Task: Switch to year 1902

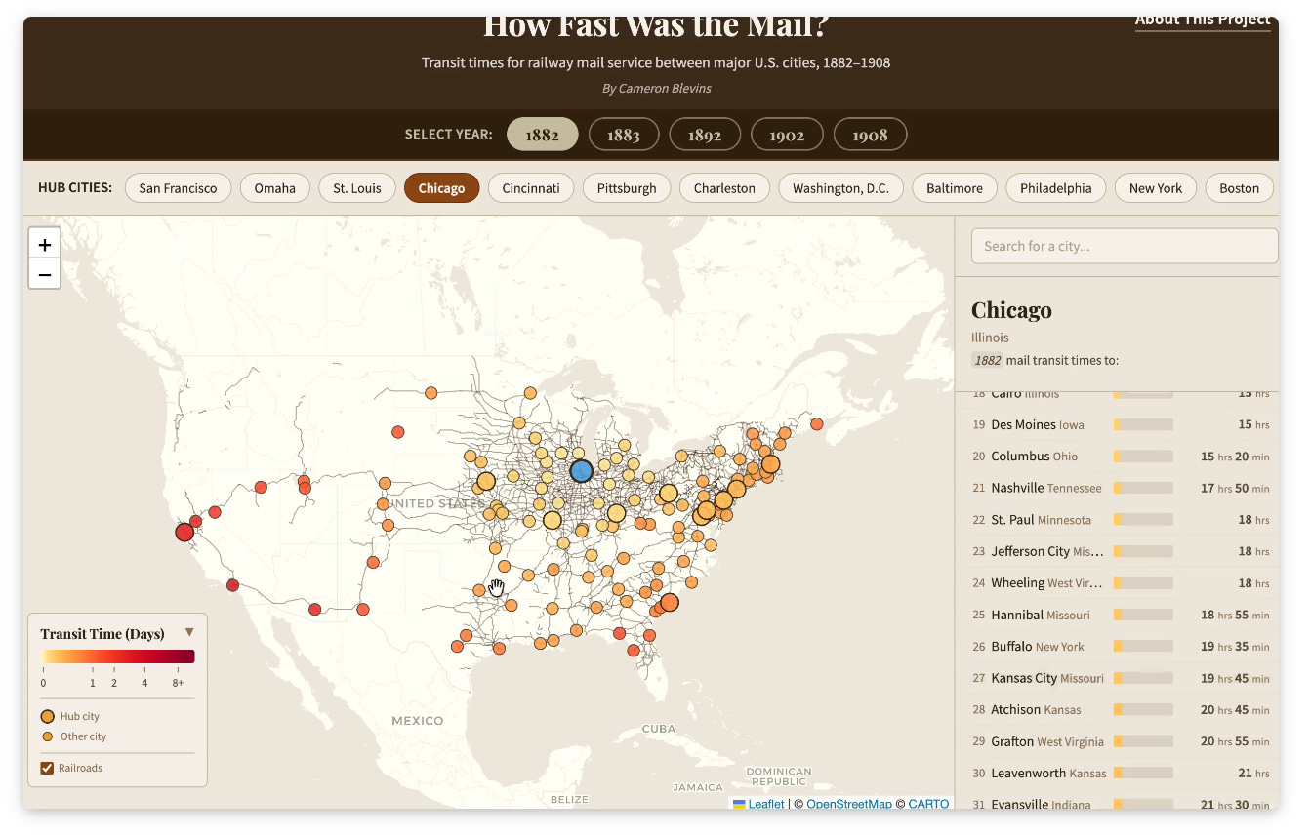Action: [787, 135]
